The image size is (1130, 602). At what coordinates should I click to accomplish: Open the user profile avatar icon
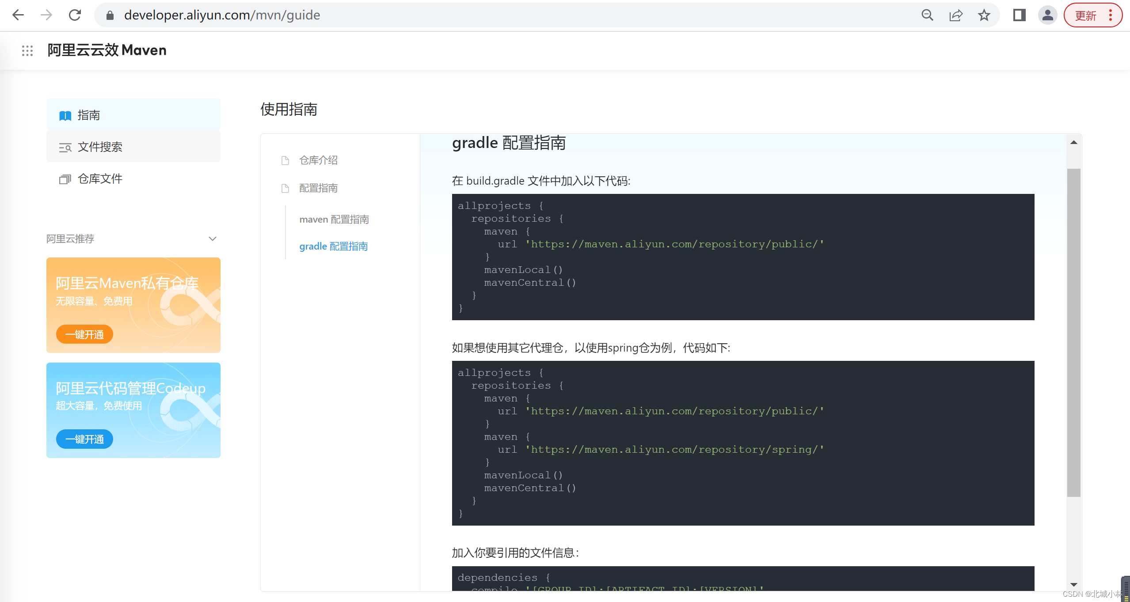[1047, 15]
